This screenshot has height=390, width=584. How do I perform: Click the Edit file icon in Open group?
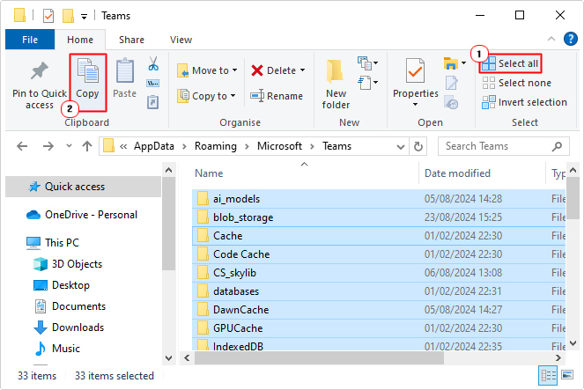coord(451,83)
